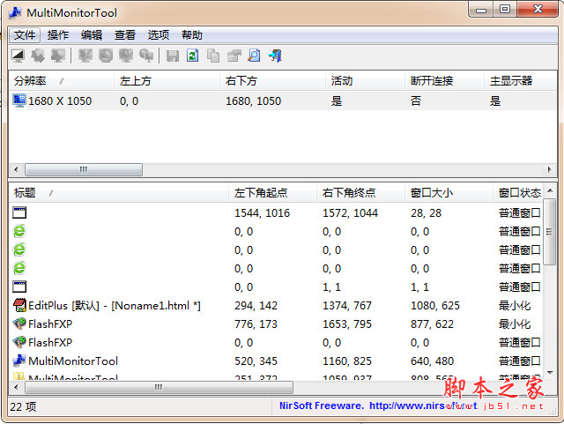564x424 pixels.
Task: Select the 1680 X 1050 monitor row
Action: click(x=283, y=100)
